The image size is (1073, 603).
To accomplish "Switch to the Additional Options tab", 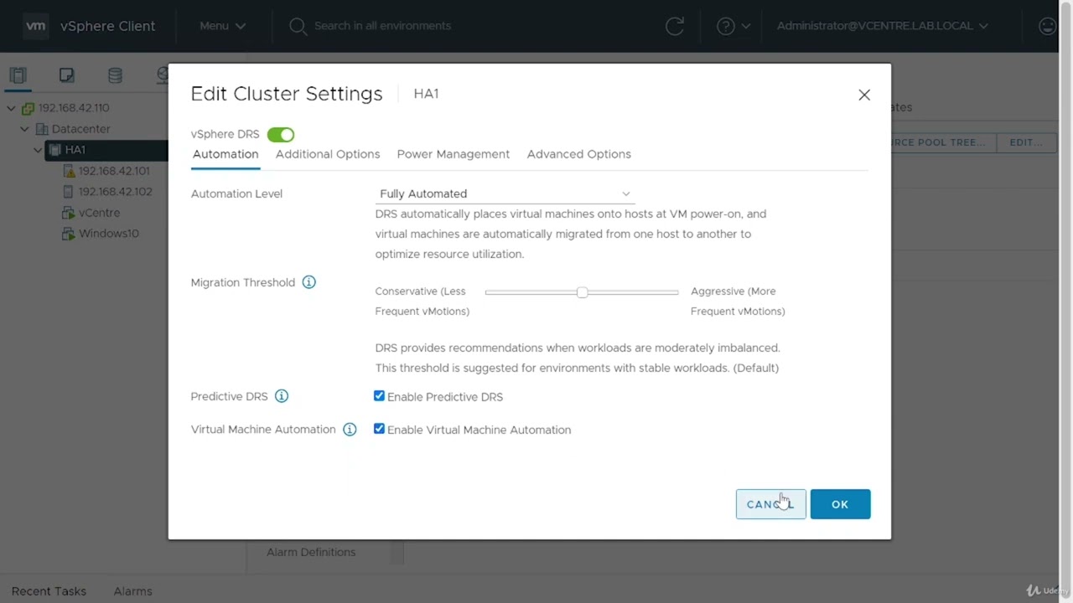I will coord(328,154).
